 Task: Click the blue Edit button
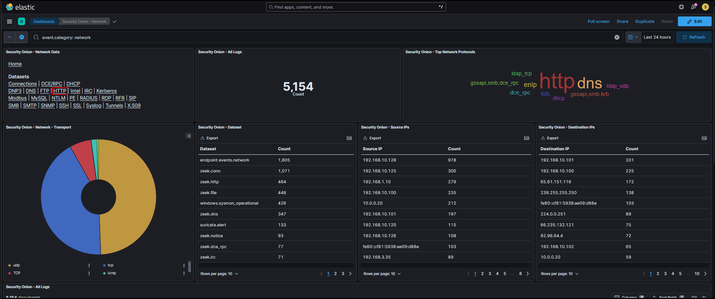click(x=694, y=21)
